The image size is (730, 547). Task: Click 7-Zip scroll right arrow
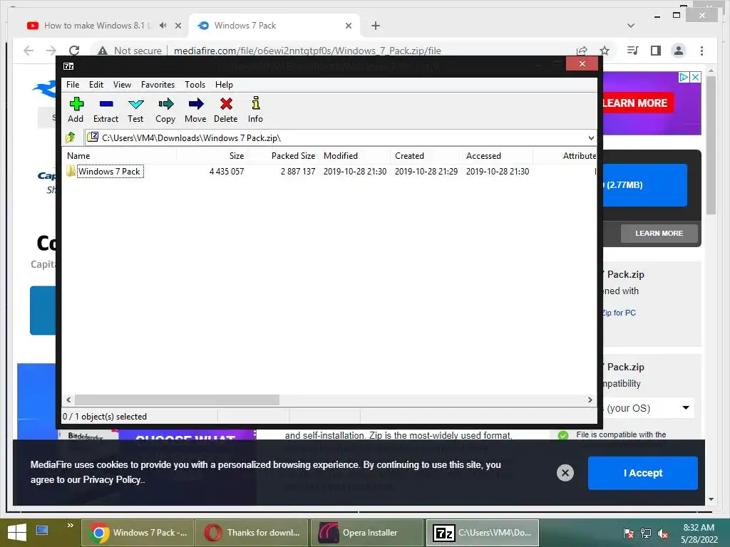click(590, 400)
